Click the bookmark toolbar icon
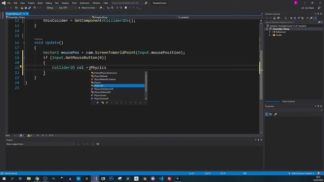The image size is (324, 182). [126, 8]
